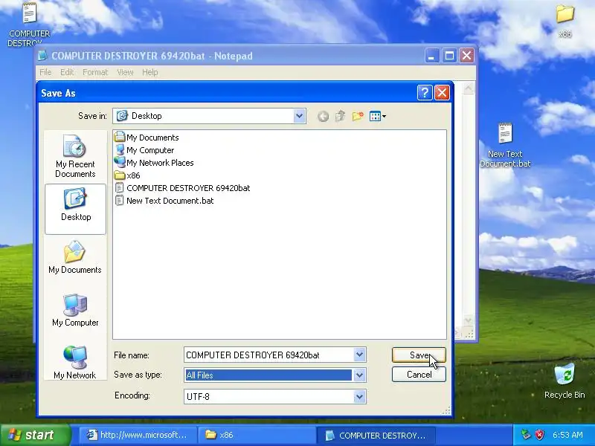
Task: Maximize the Notepad window
Action: click(449, 56)
